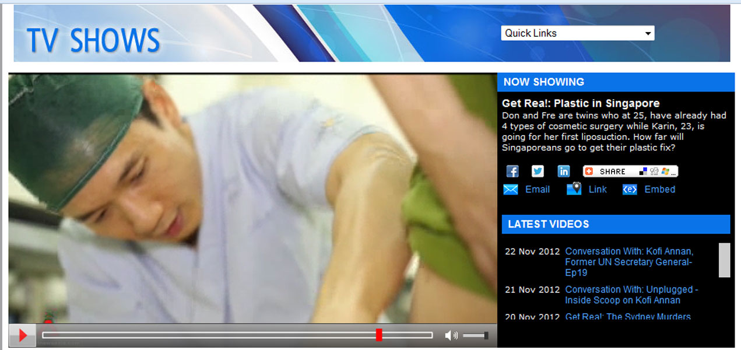Share the video on Facebook
The image size is (741, 350).
pos(512,171)
